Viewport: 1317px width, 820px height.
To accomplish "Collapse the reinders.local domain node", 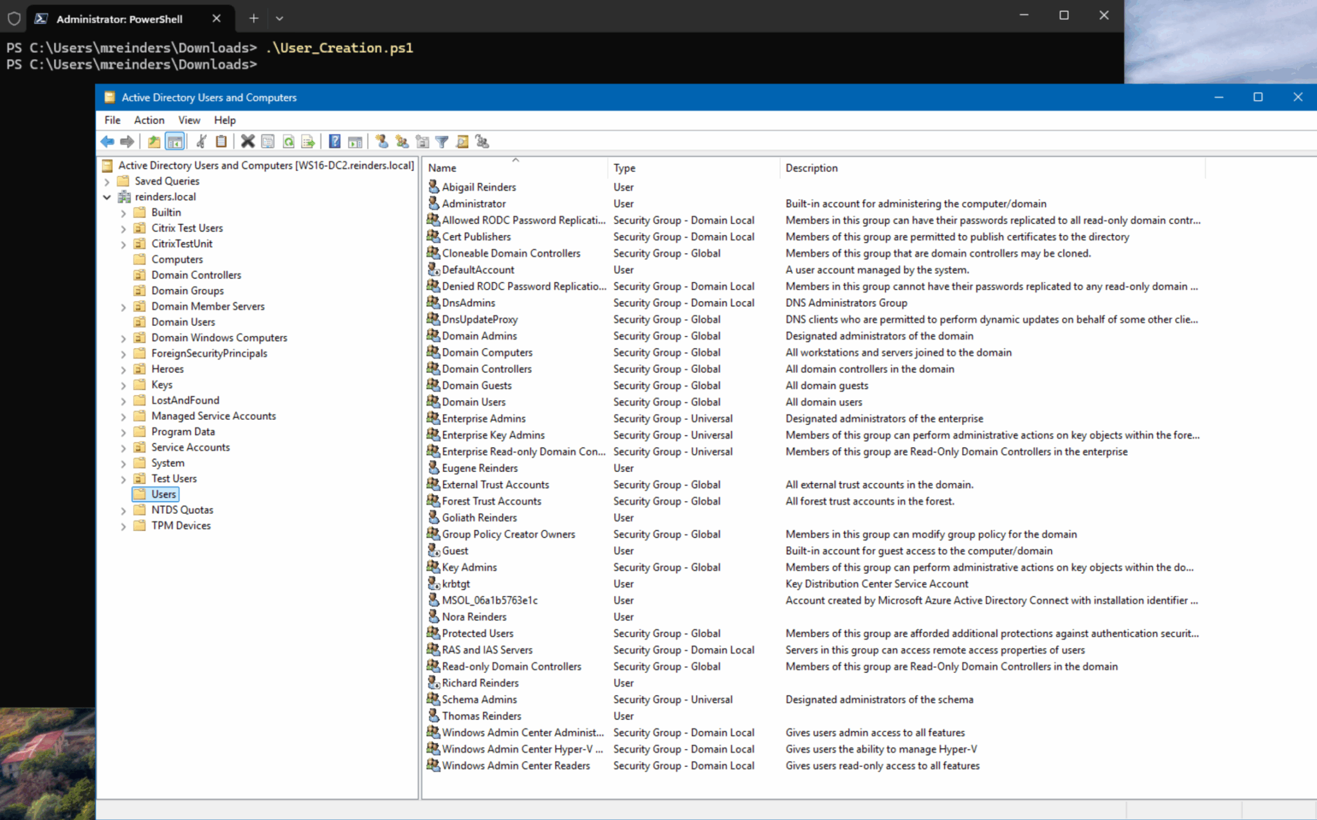I will tap(107, 197).
